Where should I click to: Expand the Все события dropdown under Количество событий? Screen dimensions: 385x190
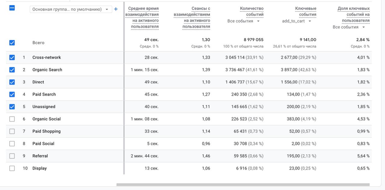pos(243,21)
